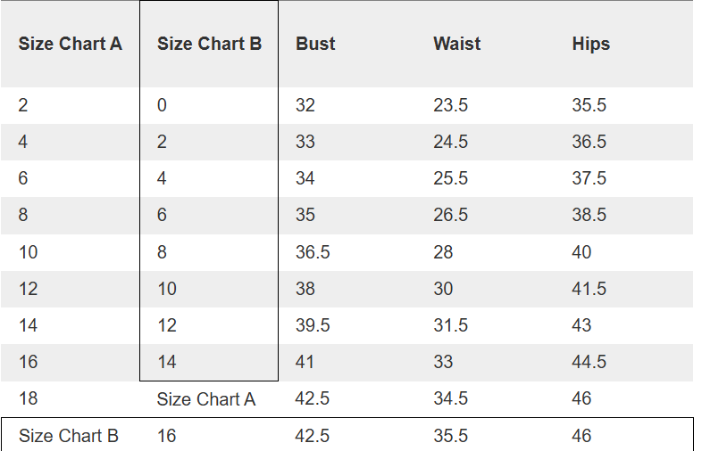This screenshot has width=702, height=451.
Task: Select size 16 in bottom row
Action: [x=166, y=436]
